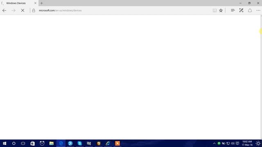
Task: Make a Web Note pen icon
Action: click(x=241, y=10)
